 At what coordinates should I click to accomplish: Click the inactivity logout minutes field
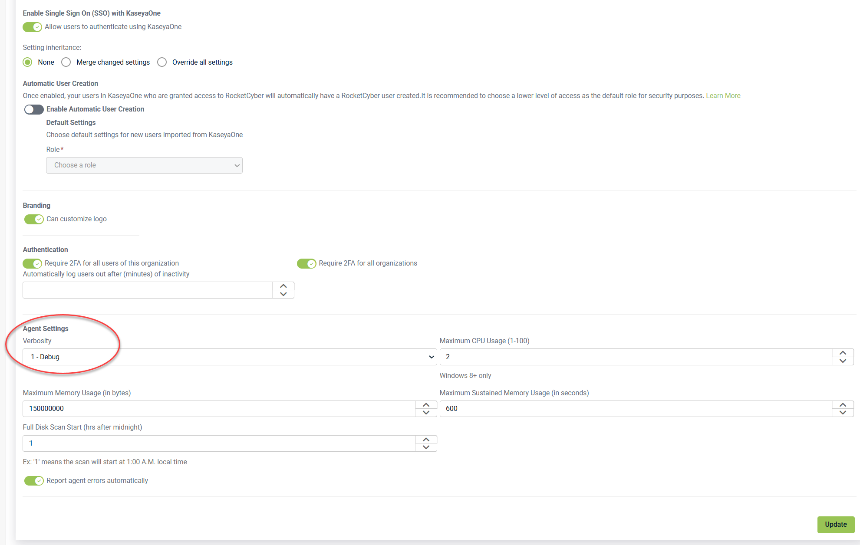point(148,290)
